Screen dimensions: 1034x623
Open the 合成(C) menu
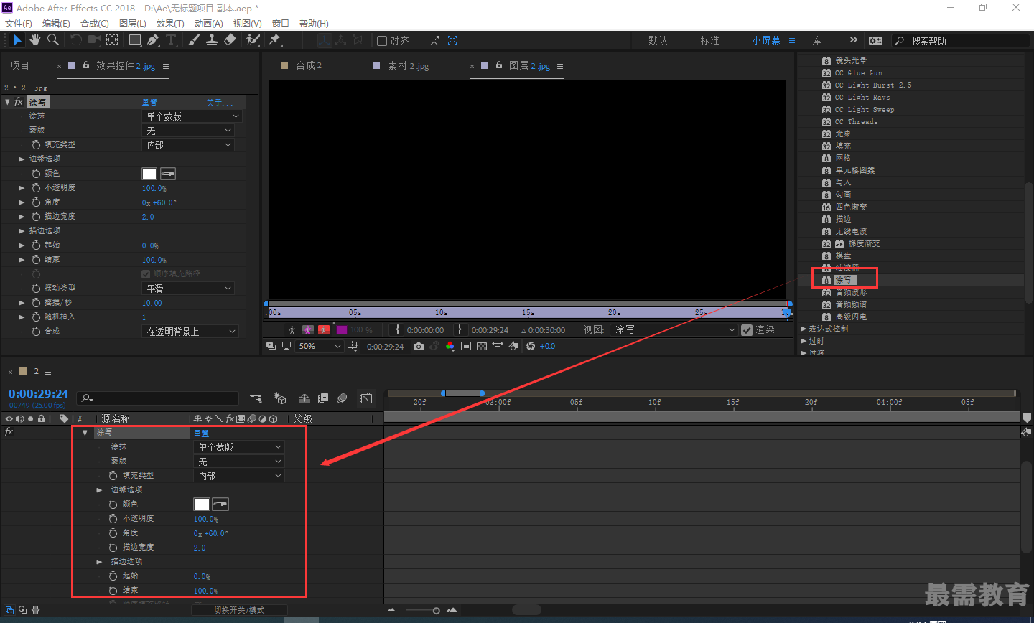point(95,24)
